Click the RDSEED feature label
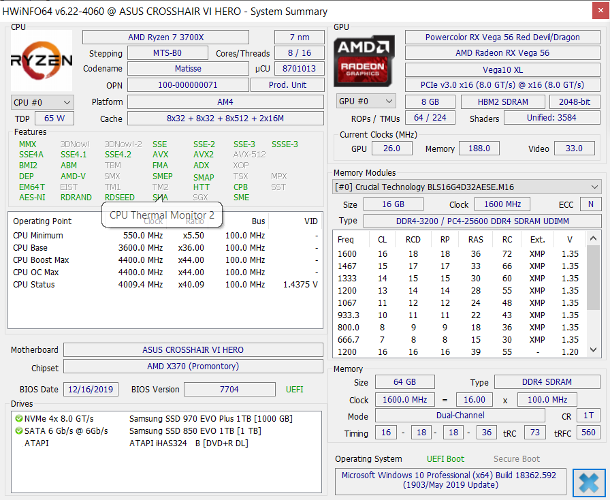Screen dimensions: 610x500 click(x=119, y=198)
